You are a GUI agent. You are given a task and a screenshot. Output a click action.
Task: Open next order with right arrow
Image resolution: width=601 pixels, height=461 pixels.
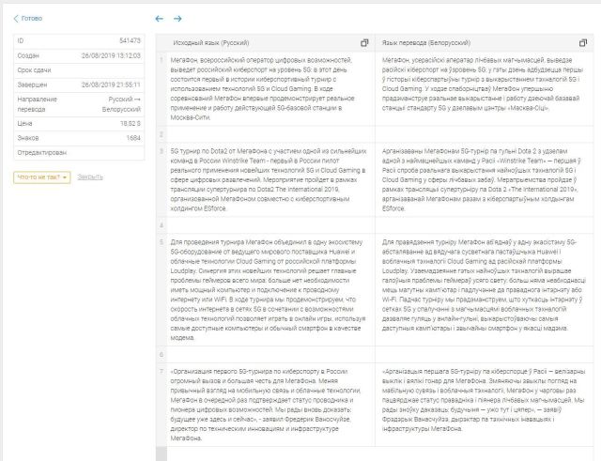click(177, 19)
